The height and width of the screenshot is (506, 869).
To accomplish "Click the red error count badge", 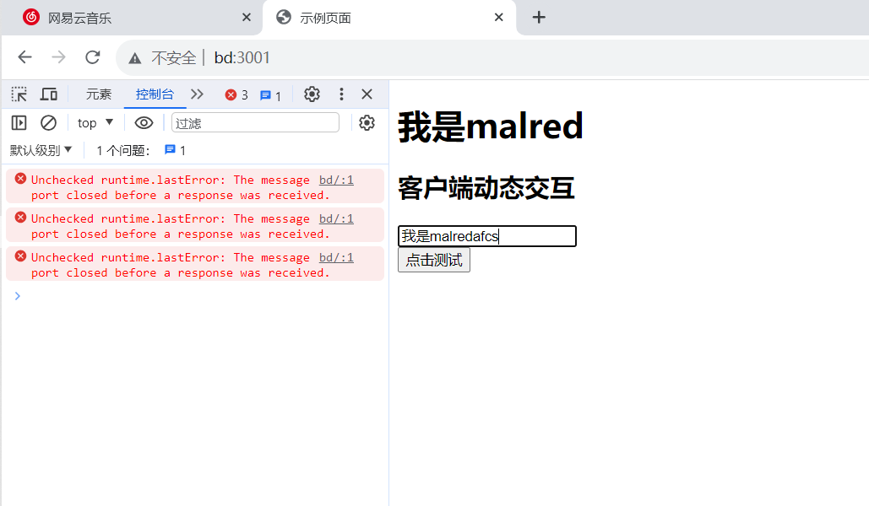I will (x=231, y=94).
